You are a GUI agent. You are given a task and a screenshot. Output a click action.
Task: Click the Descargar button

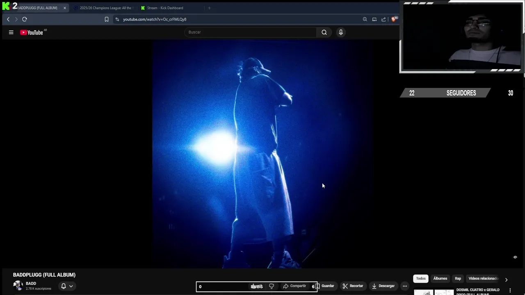tap(383, 286)
